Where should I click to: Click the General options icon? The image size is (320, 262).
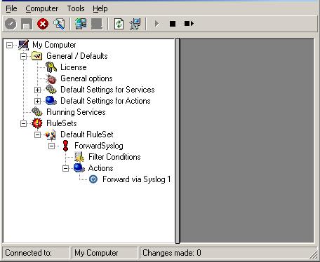click(51, 78)
